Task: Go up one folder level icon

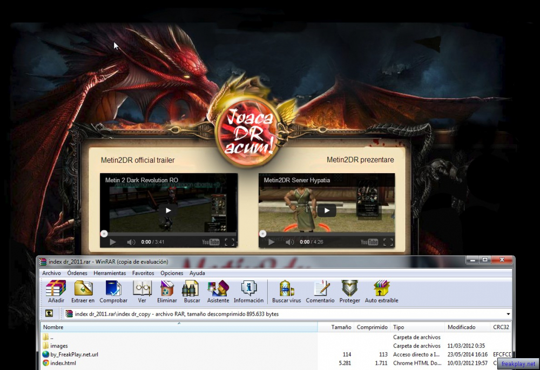Action: tap(49, 313)
